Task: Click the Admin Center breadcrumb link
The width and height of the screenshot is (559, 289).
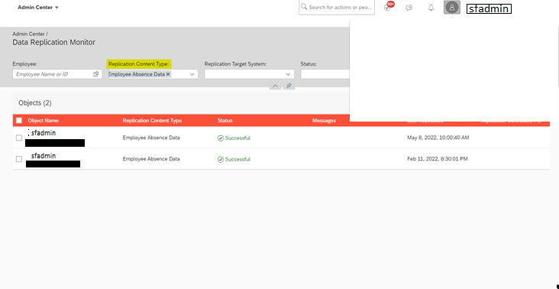Action: coord(28,34)
